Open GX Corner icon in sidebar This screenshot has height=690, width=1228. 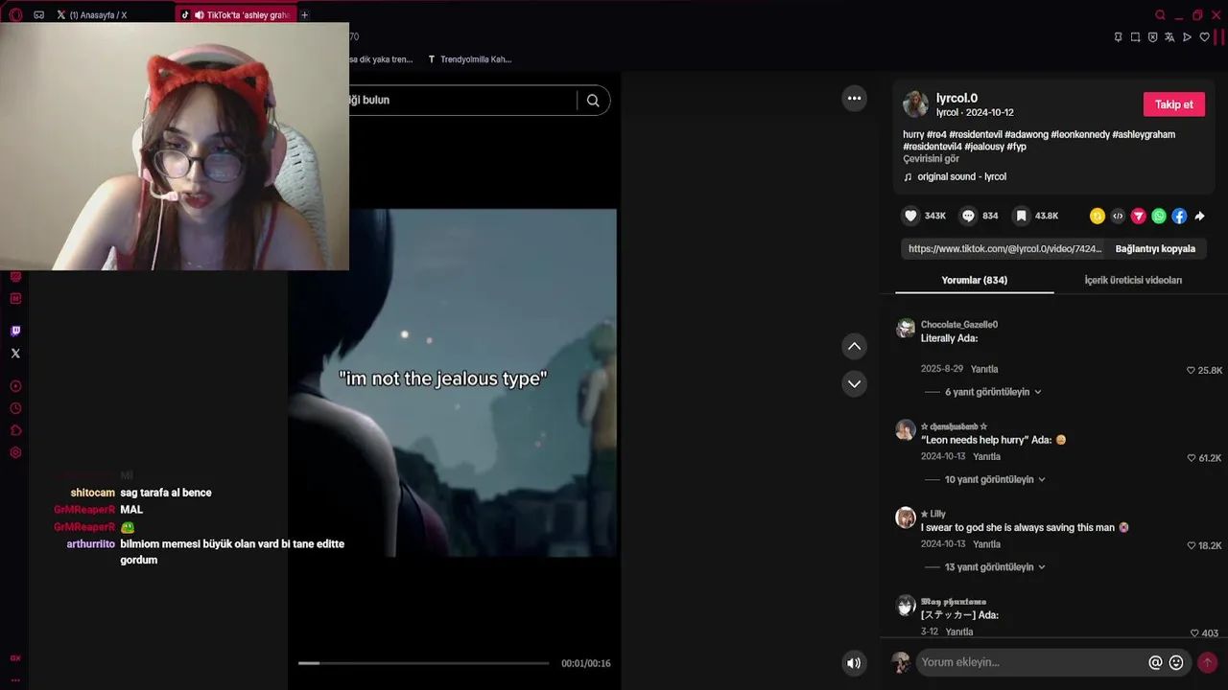click(x=15, y=658)
